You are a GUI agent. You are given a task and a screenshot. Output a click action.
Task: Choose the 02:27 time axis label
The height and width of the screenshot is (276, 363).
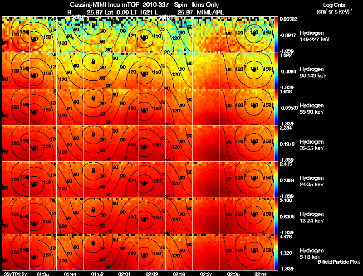pyautogui.click(x=206, y=274)
